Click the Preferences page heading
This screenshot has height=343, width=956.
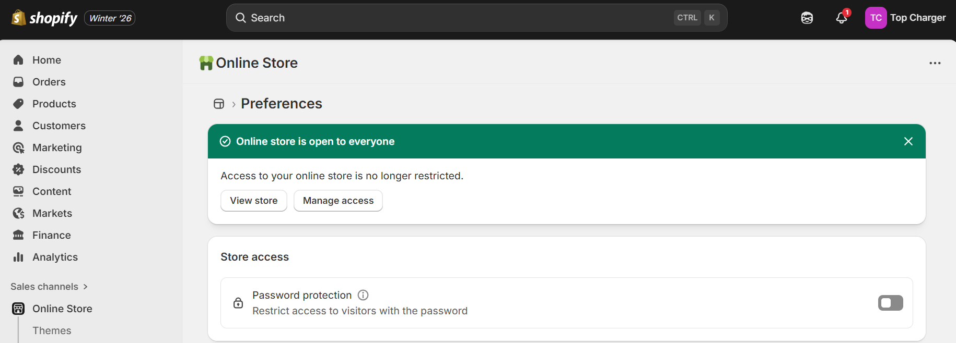[x=282, y=104]
